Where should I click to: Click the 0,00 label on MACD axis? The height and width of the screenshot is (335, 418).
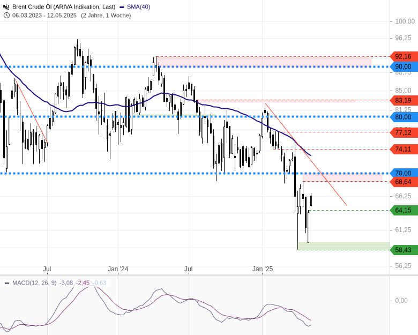(x=401, y=301)
